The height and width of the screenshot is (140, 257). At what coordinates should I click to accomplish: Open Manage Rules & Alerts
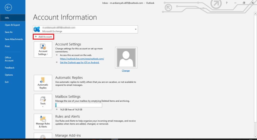(x=43, y=122)
